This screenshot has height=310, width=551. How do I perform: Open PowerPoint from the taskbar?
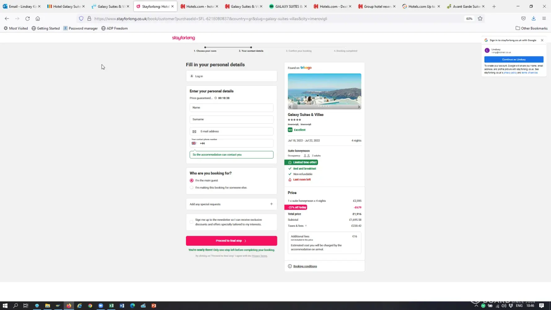click(154, 306)
